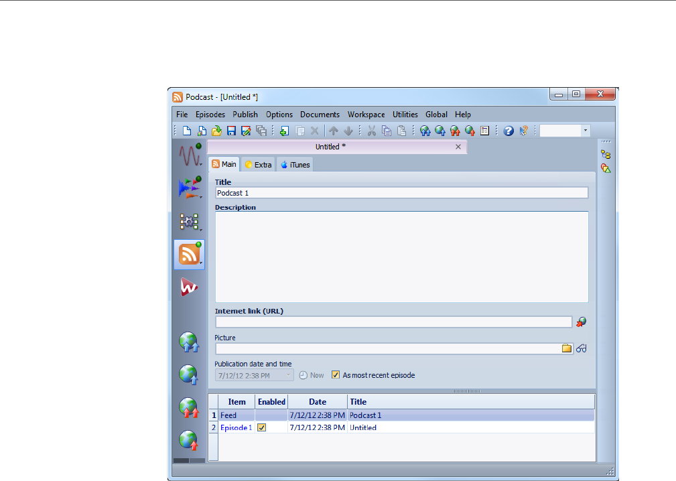Click the Enabled column header
Screen dimensions: 676x481
click(271, 402)
